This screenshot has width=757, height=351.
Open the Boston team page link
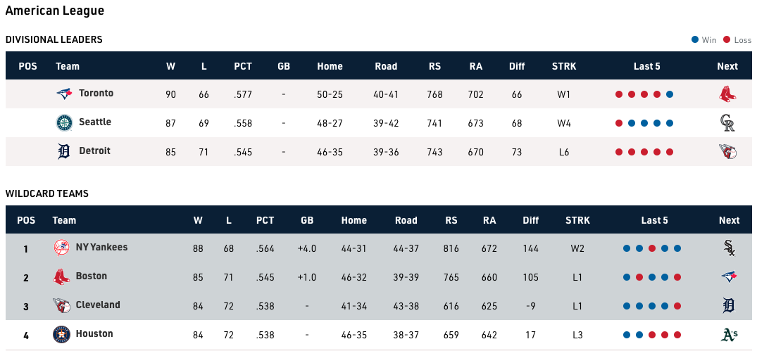click(92, 276)
